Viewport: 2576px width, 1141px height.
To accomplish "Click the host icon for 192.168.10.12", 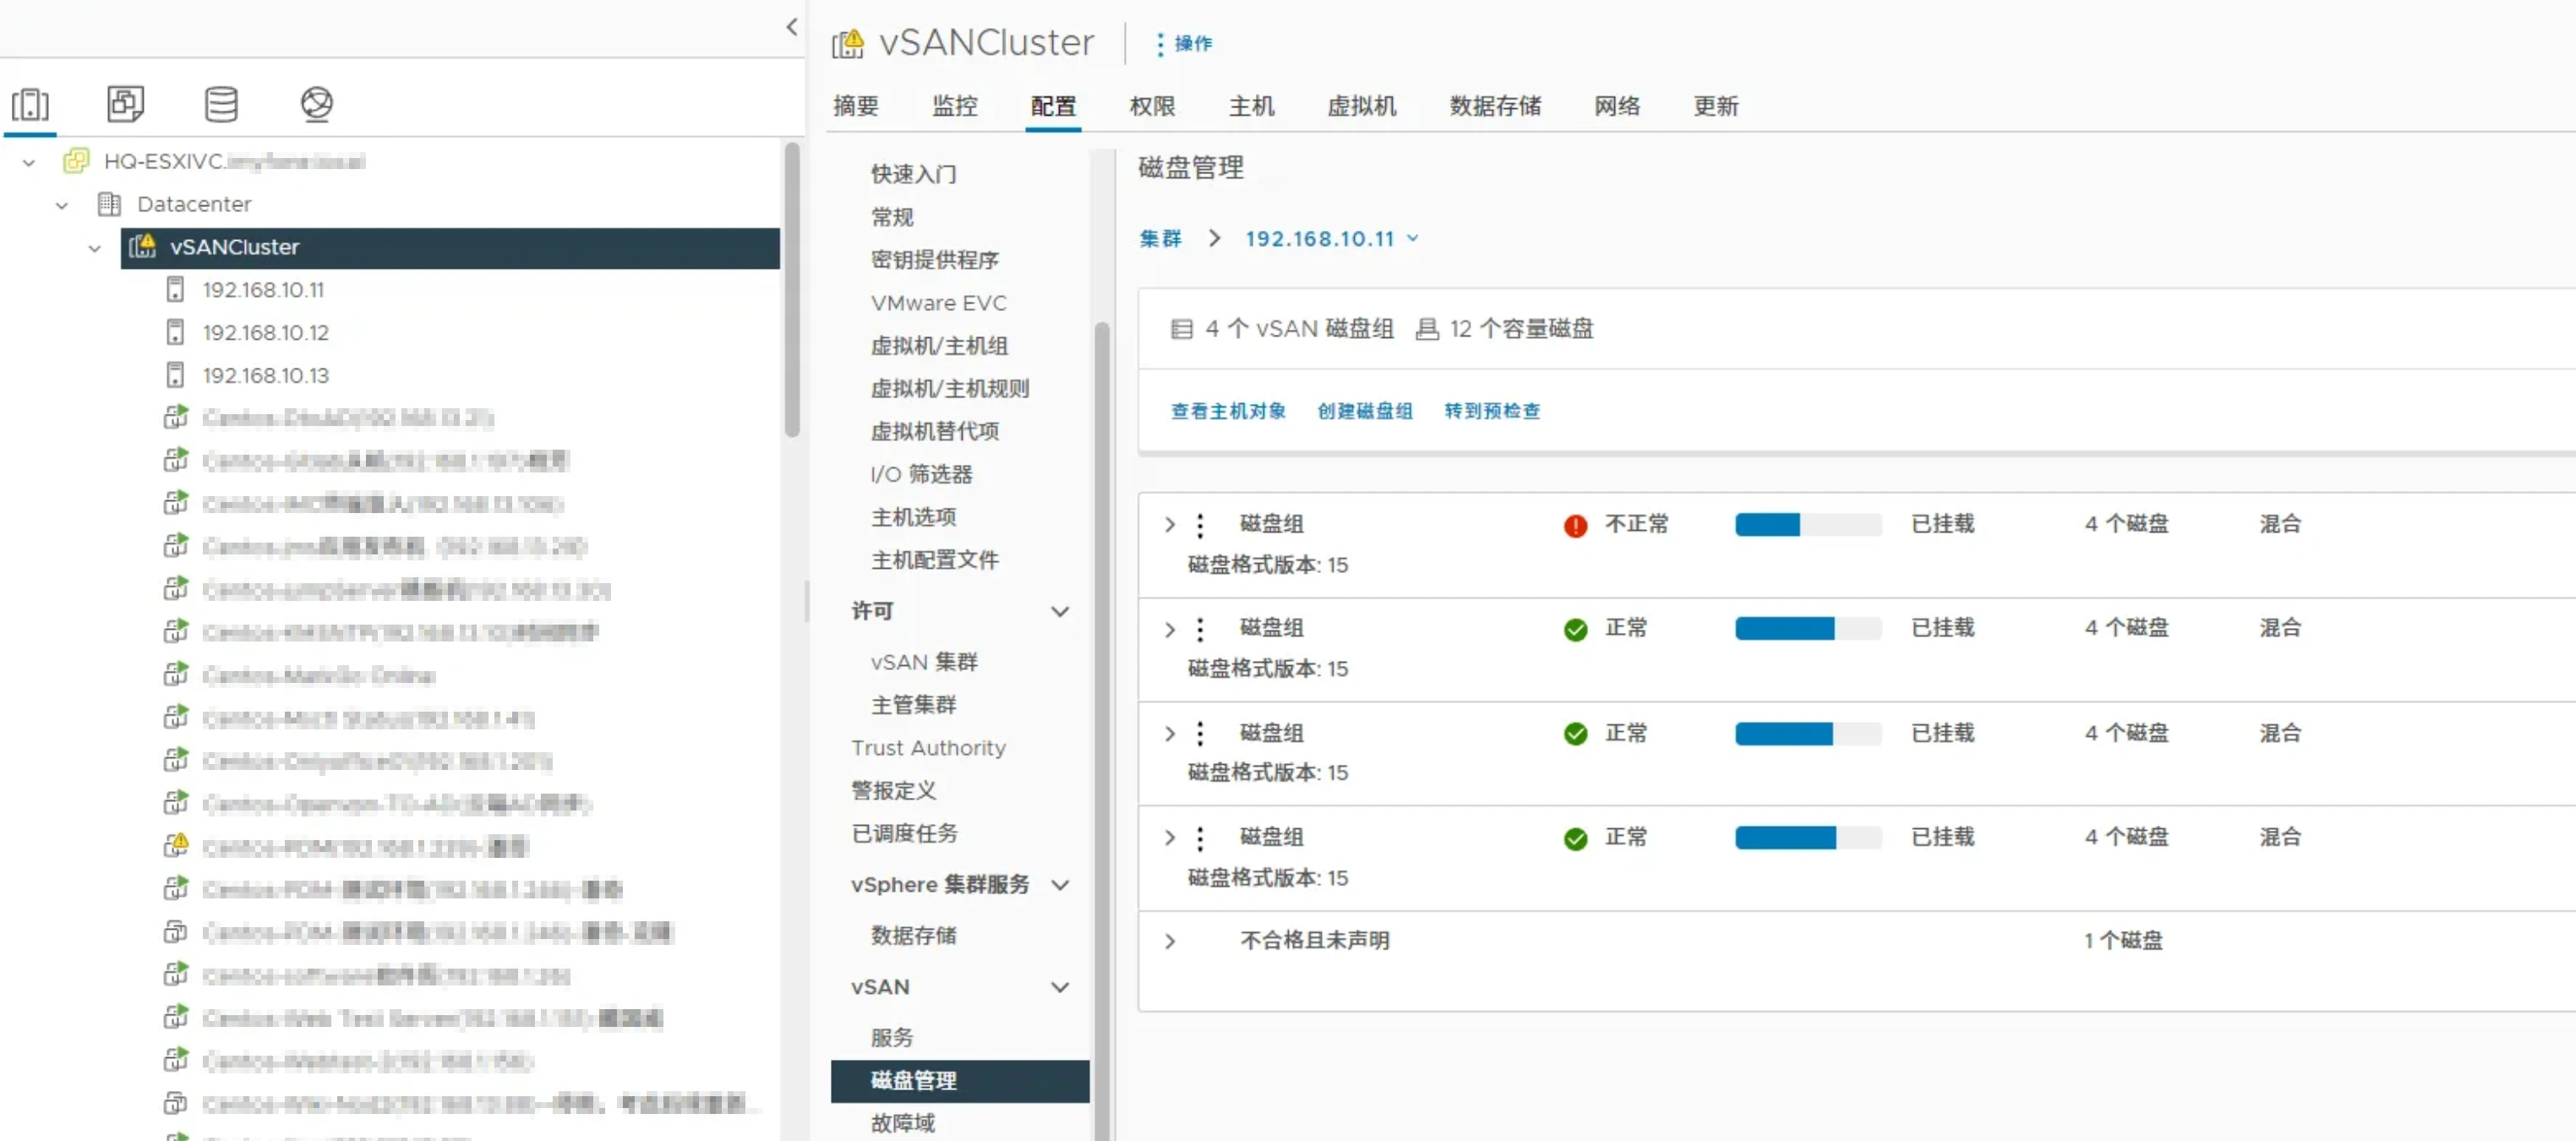I will tap(175, 332).
